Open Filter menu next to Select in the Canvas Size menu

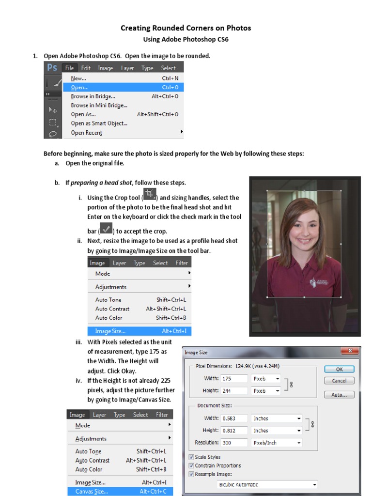[x=162, y=415]
